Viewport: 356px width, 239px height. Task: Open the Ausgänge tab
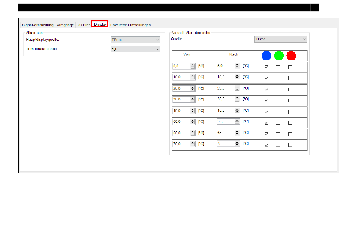click(65, 25)
